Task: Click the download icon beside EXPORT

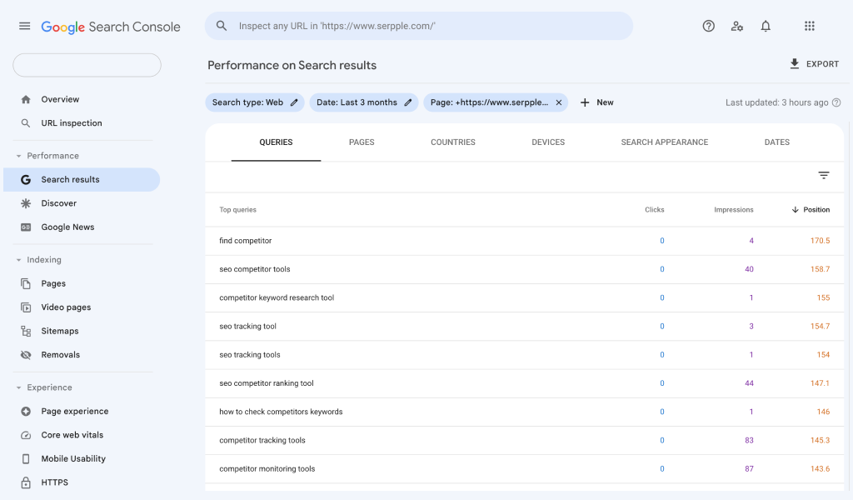Action: (794, 63)
